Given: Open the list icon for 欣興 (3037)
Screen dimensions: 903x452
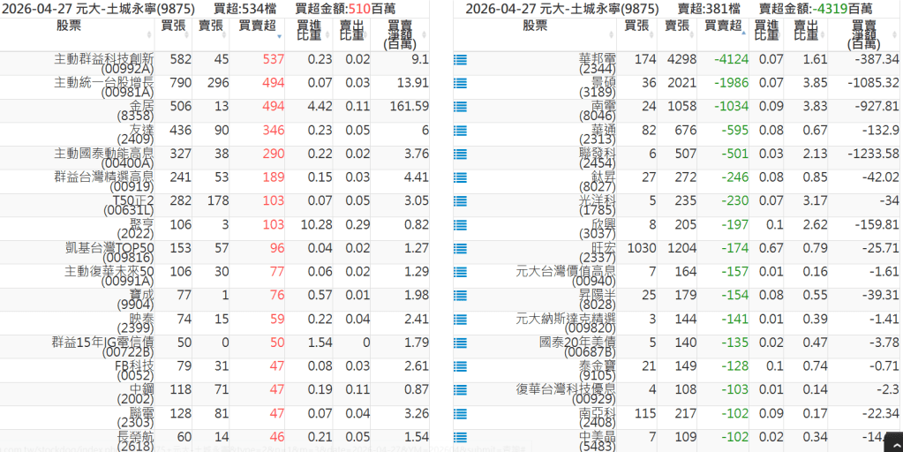Looking at the screenshot, I should pyautogui.click(x=460, y=225).
